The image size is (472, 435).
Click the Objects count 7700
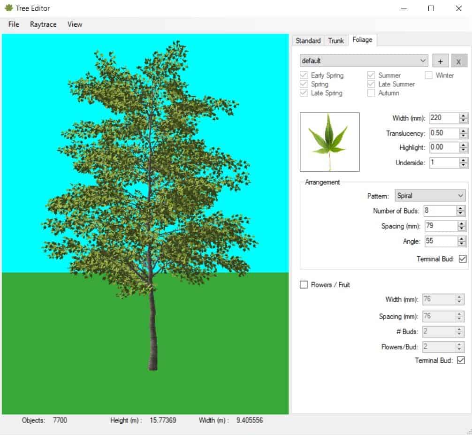click(60, 420)
